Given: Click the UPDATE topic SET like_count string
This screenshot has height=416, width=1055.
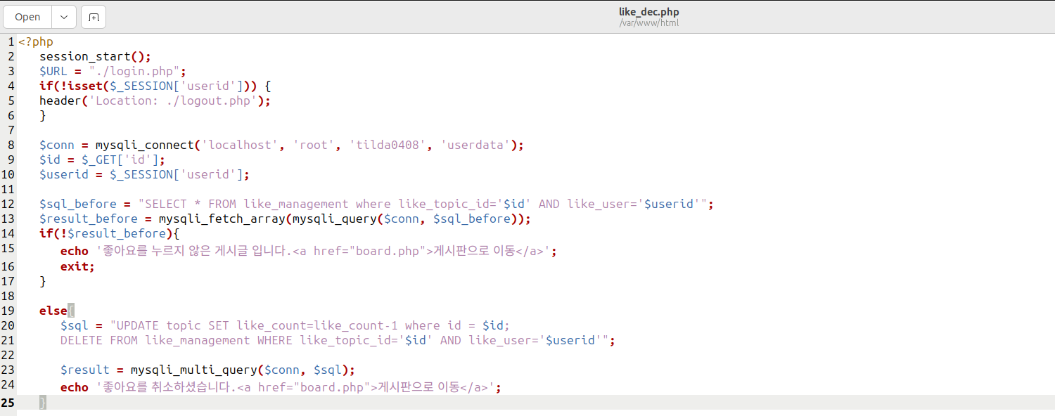Looking at the screenshot, I should (309, 325).
